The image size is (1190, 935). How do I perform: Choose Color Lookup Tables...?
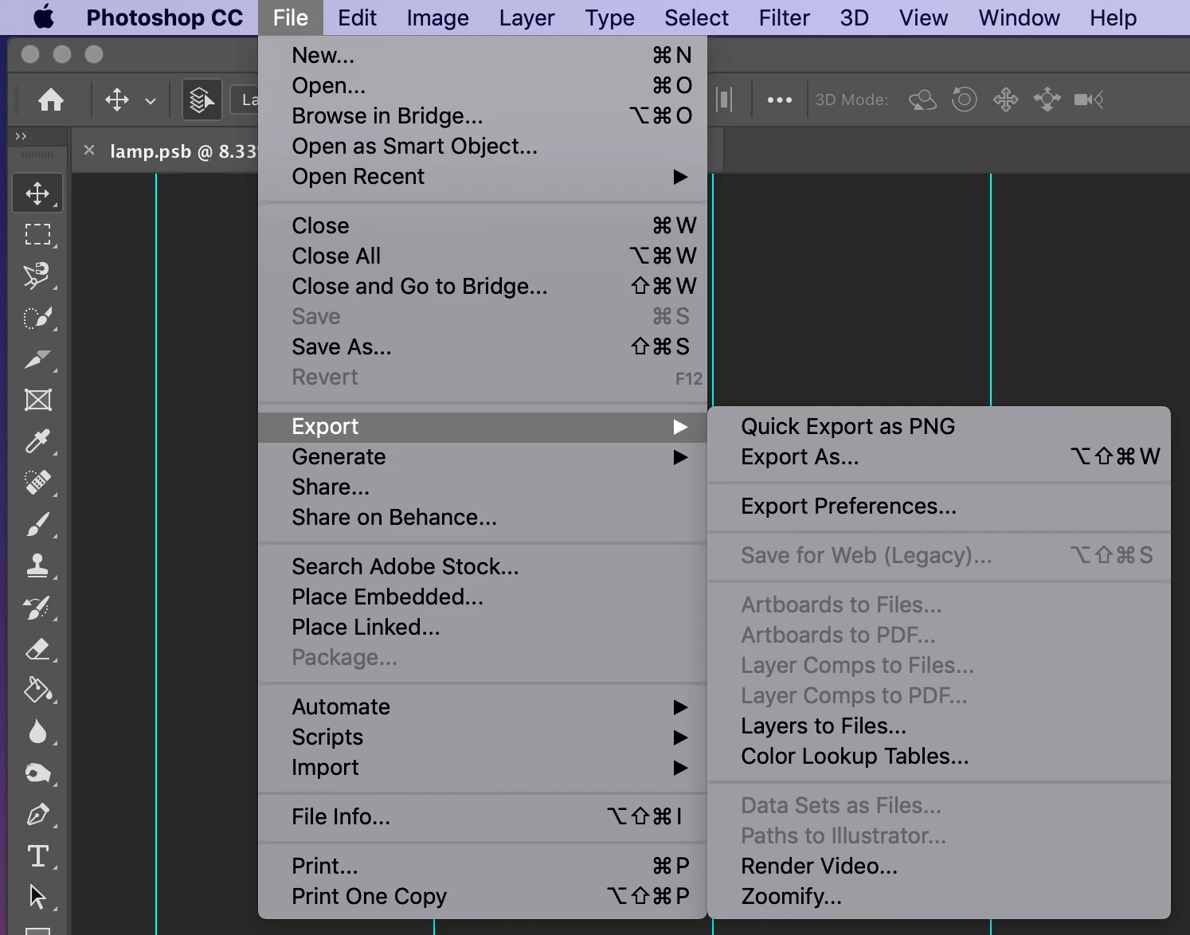point(939,757)
